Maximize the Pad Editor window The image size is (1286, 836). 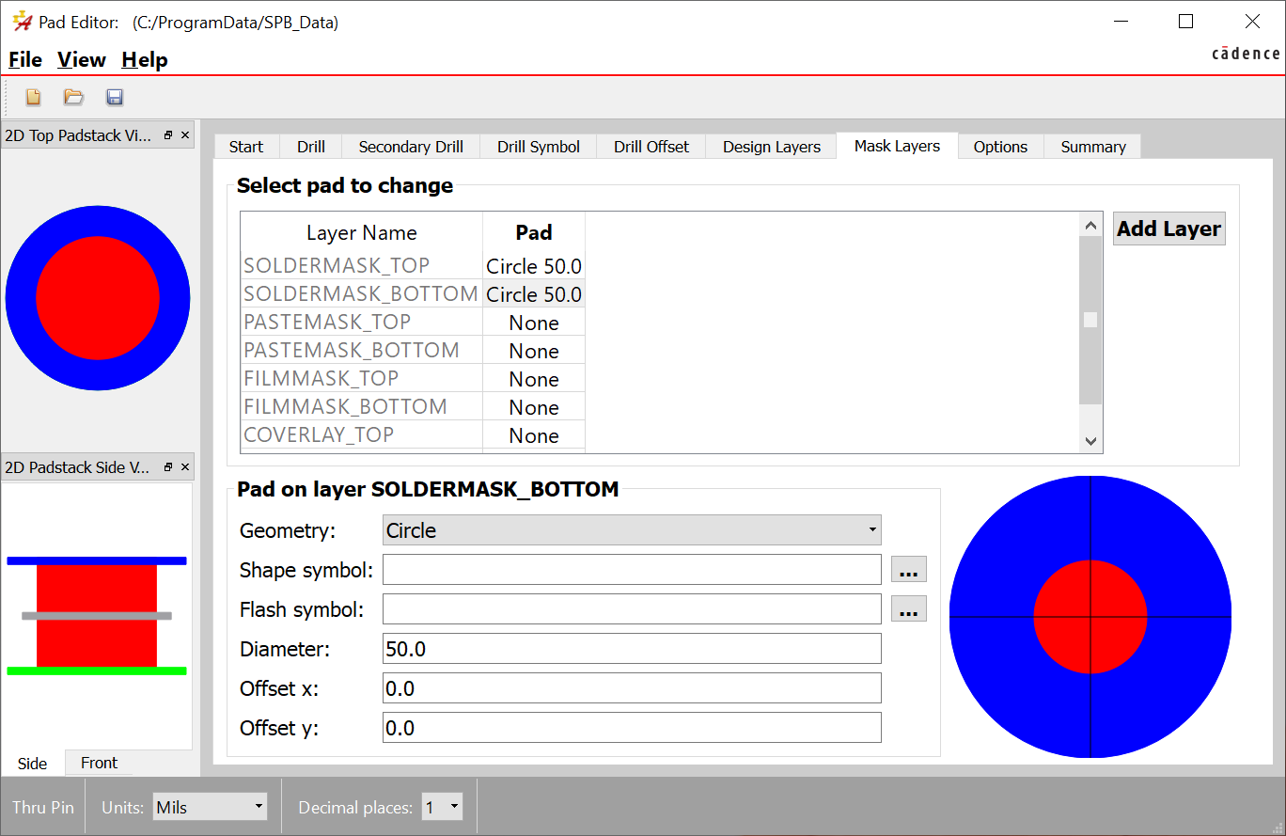(x=1185, y=22)
